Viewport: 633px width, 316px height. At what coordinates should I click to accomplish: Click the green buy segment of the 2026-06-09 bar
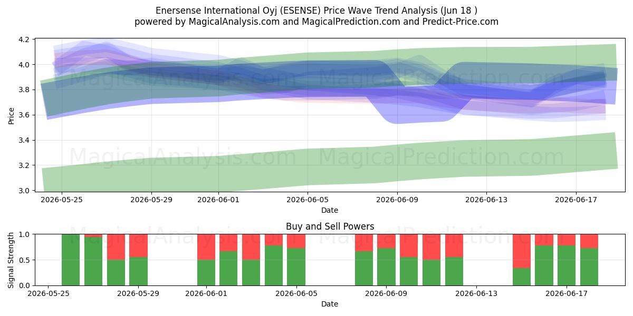(x=386, y=266)
